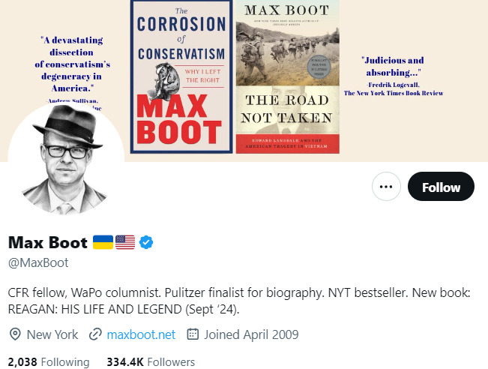Click the location pin icon

click(14, 334)
